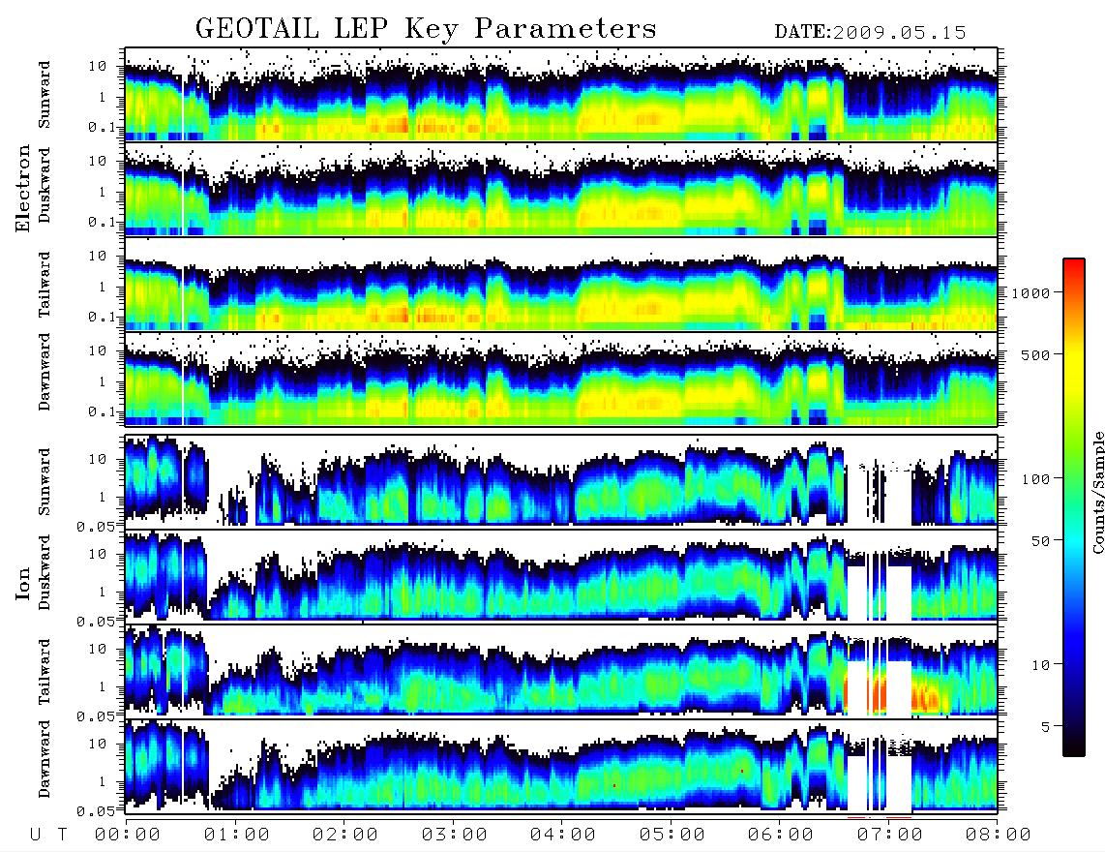This screenshot has width=1105, height=852.
Task: Click the 'Counts/Sample' colorbar label
Action: click(1097, 492)
